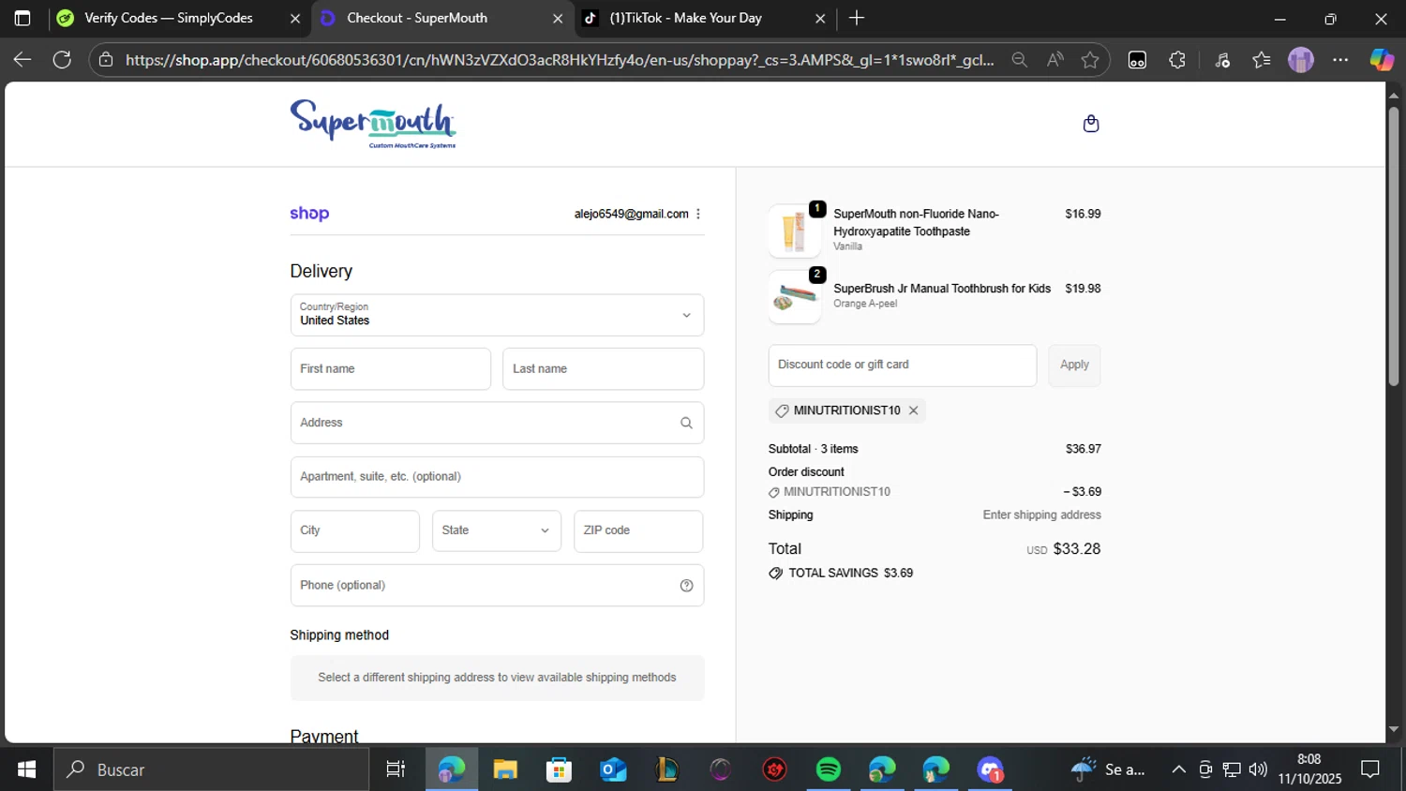
Task: Click the SuperMouth logo
Action: point(373,124)
